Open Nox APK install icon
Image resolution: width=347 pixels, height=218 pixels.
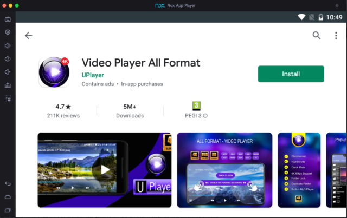[x=8, y=85]
